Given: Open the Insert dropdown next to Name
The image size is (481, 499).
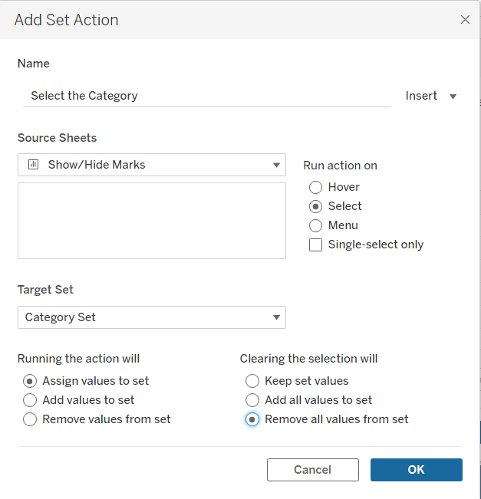Looking at the screenshot, I should pyautogui.click(x=431, y=96).
